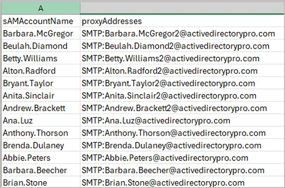Click the Brian.Stone account name cell
This screenshot has width=285, height=188.
tap(41, 182)
